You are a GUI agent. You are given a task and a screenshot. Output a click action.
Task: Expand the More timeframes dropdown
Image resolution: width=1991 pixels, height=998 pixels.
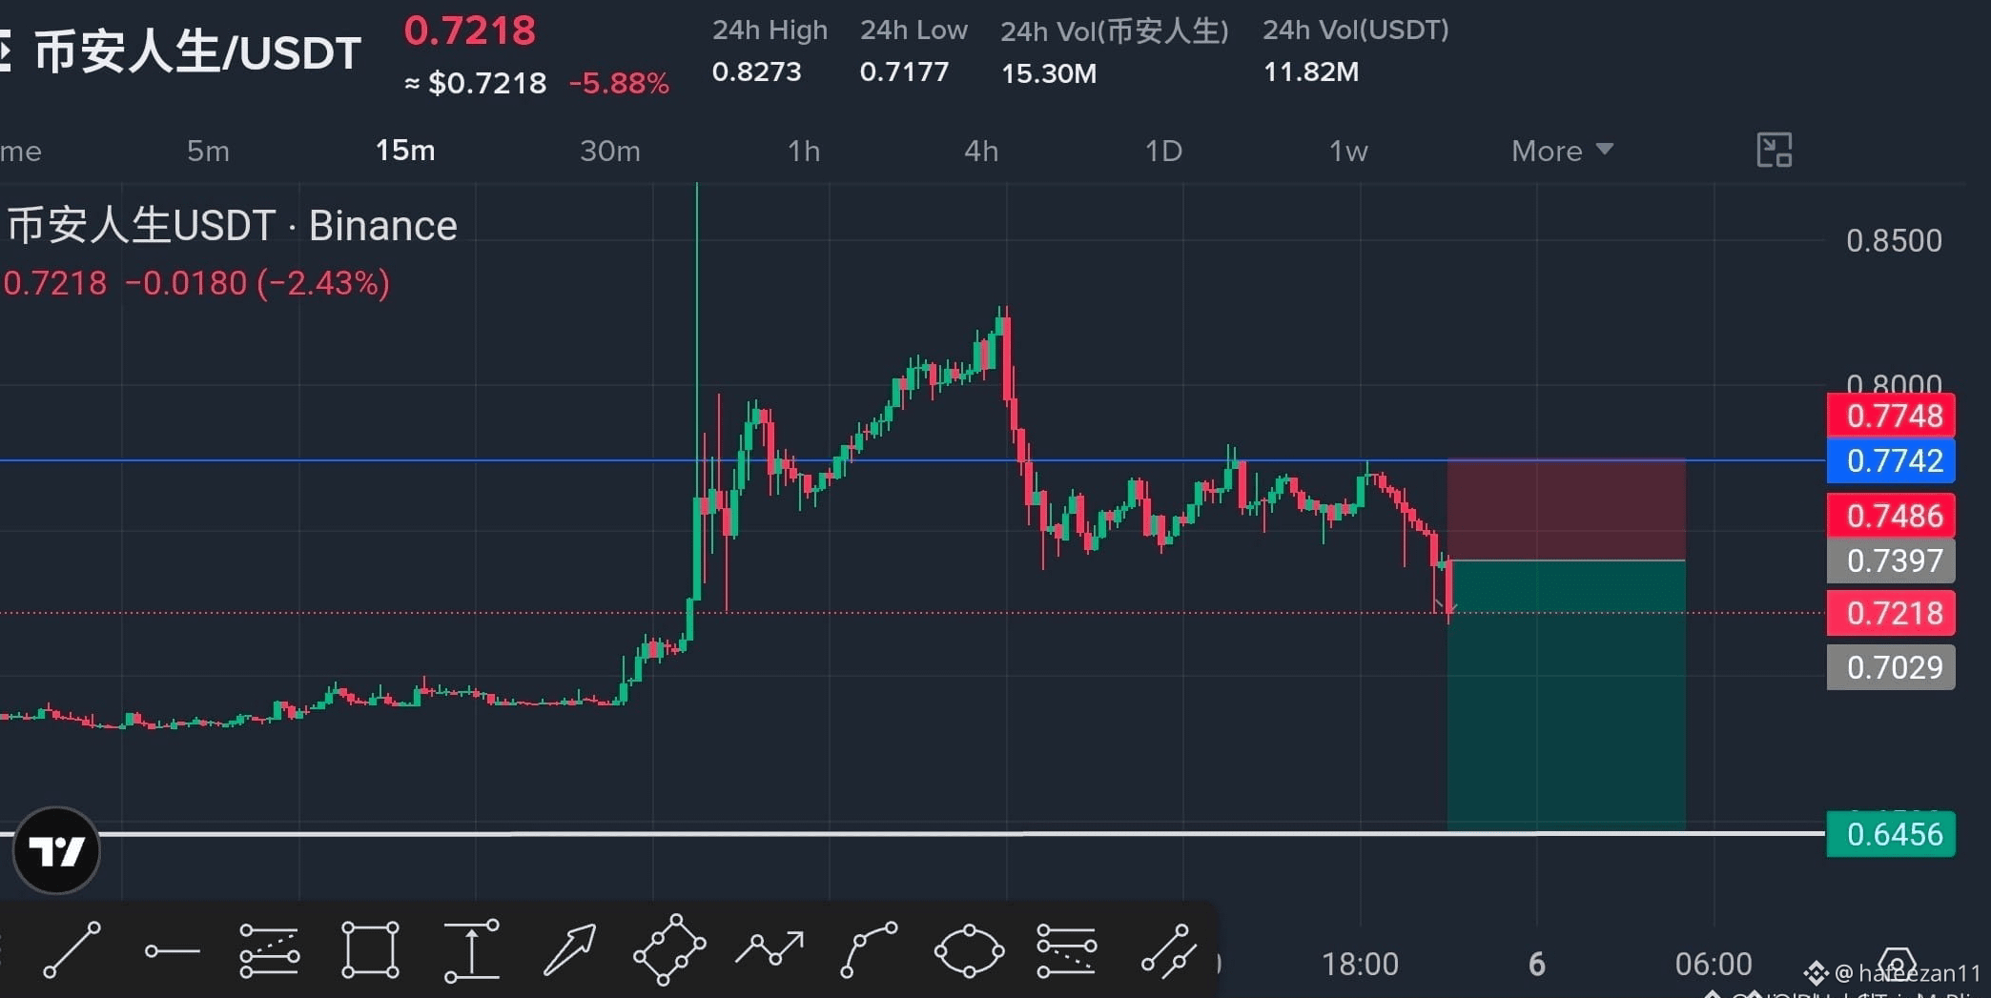tap(1562, 151)
